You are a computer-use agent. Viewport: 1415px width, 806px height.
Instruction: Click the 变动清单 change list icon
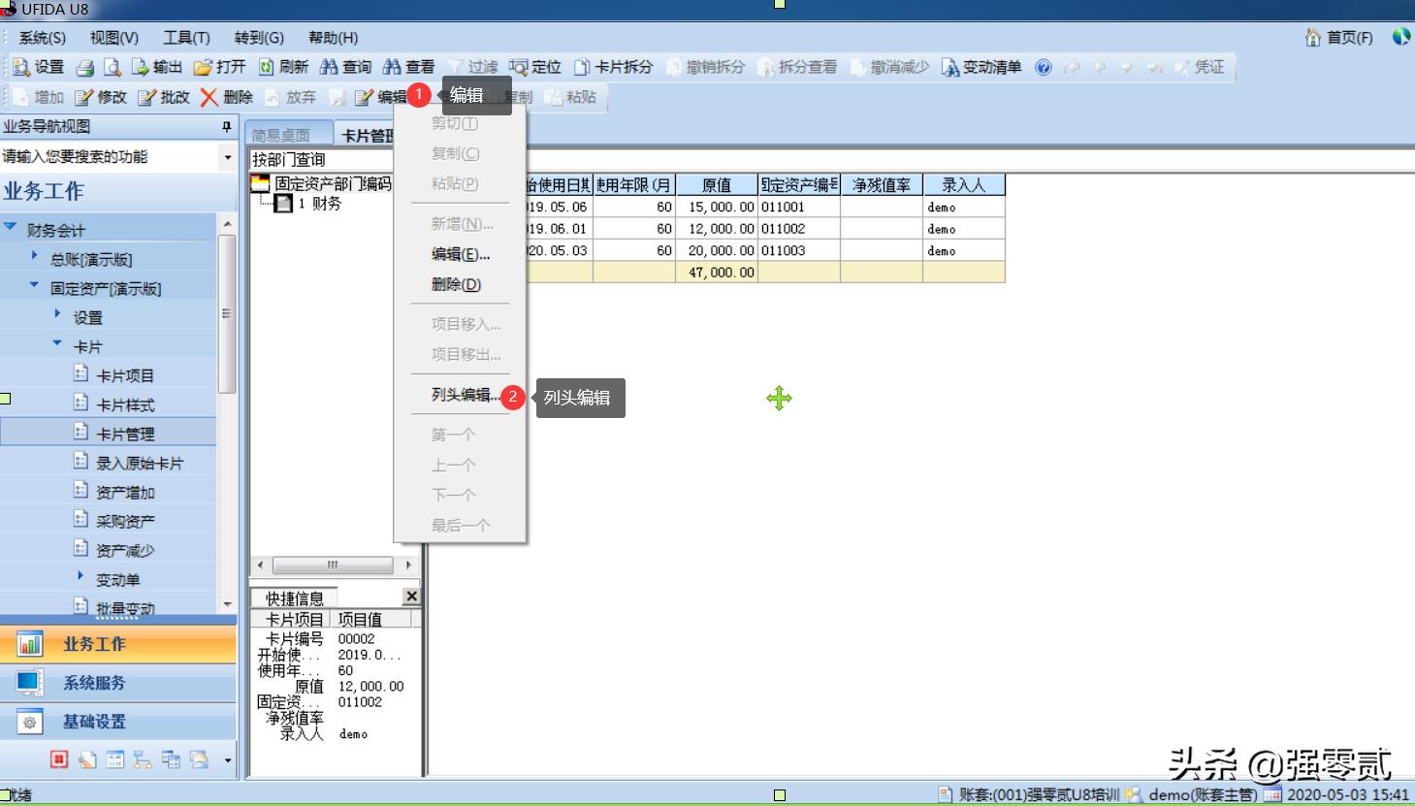pos(980,67)
